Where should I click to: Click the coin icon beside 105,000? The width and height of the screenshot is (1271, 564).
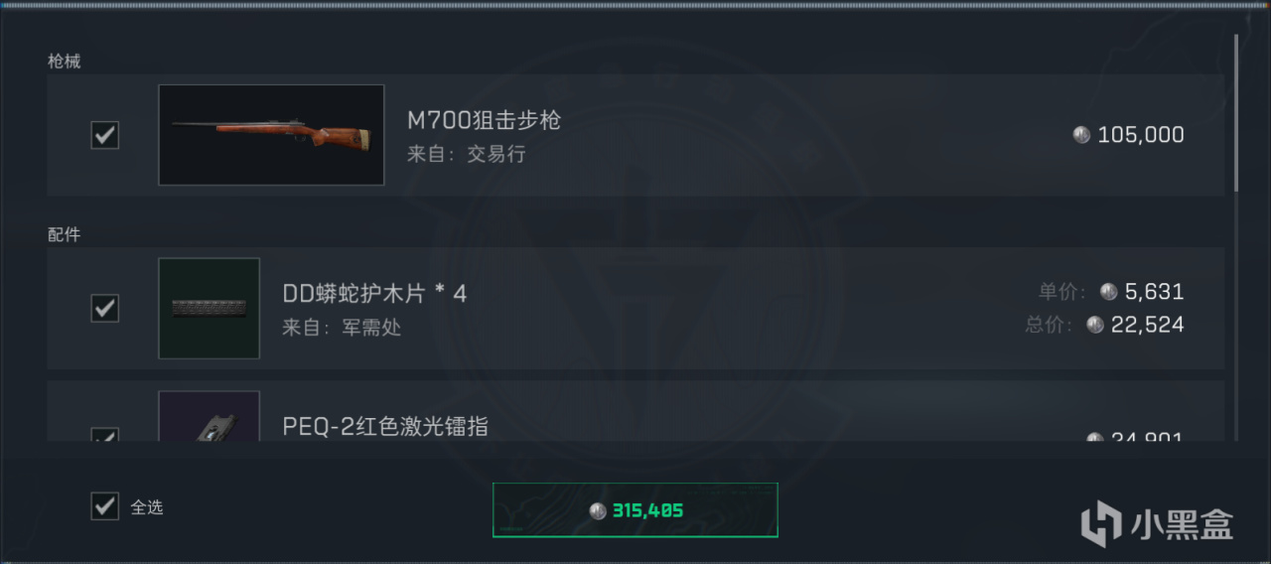pos(1082,135)
